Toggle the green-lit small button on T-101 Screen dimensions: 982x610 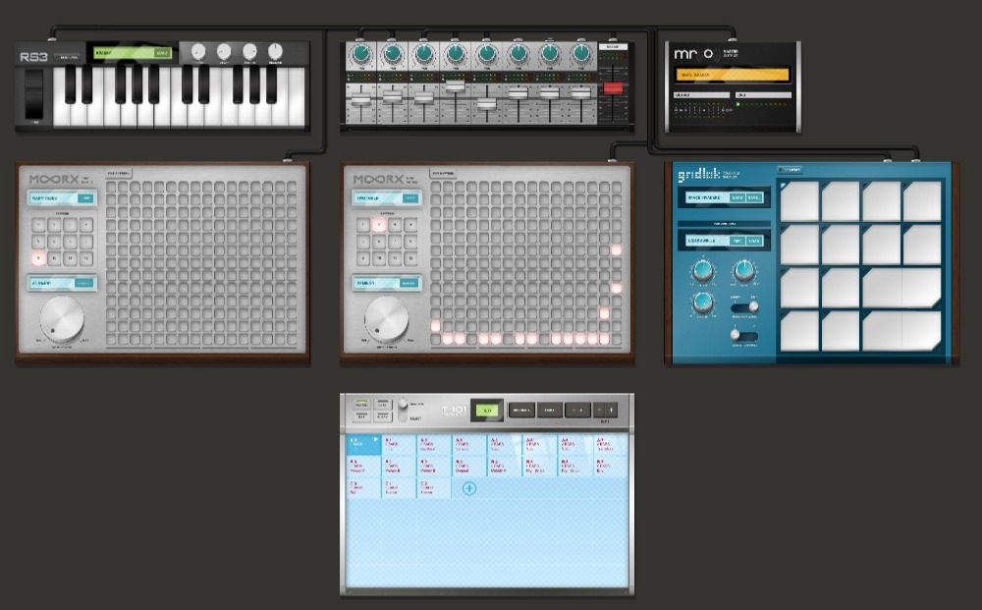(x=361, y=405)
